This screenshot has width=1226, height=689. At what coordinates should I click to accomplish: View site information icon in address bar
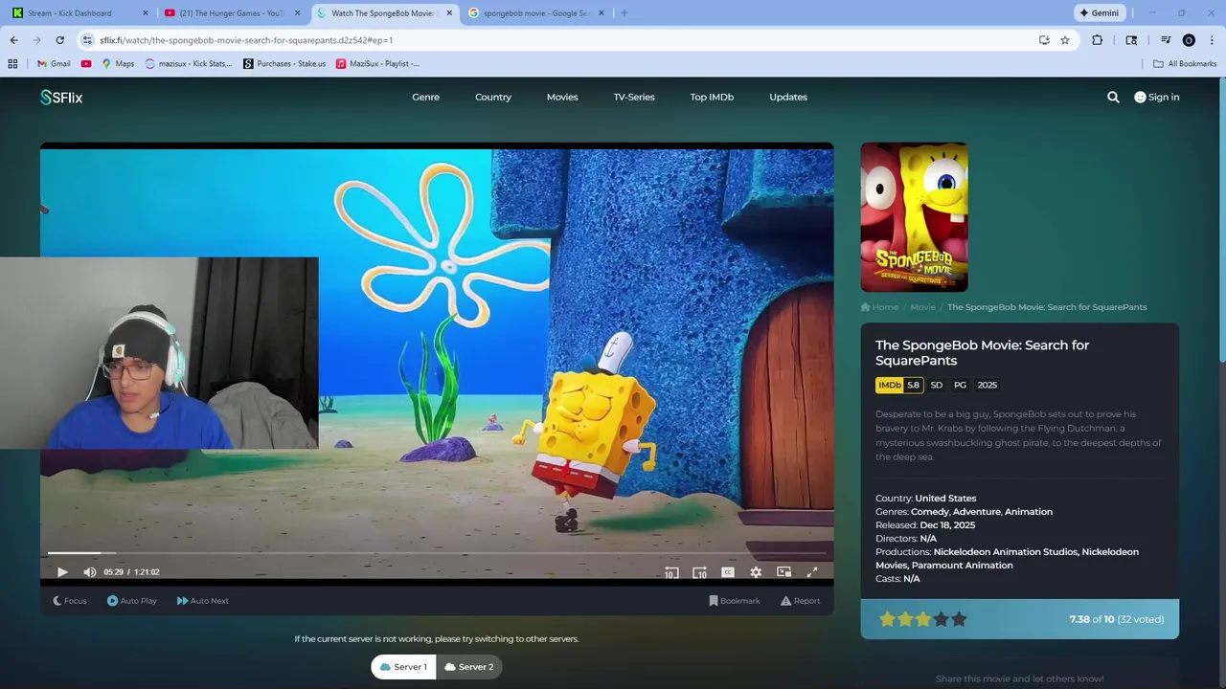coord(87,40)
